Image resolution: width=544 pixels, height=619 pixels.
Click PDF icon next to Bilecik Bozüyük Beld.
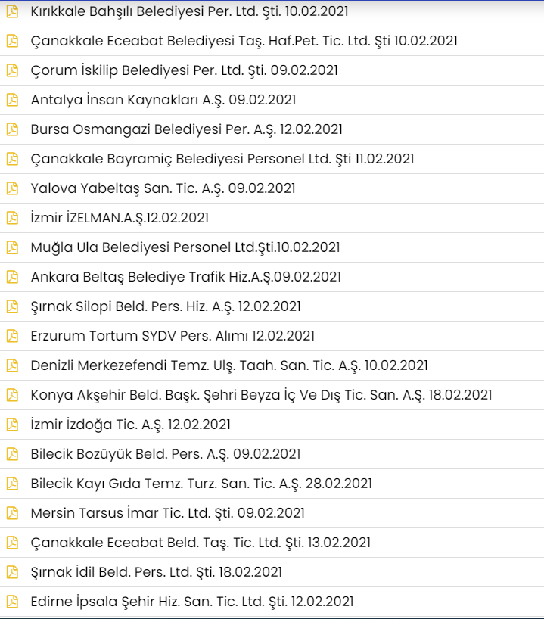pos(12,454)
